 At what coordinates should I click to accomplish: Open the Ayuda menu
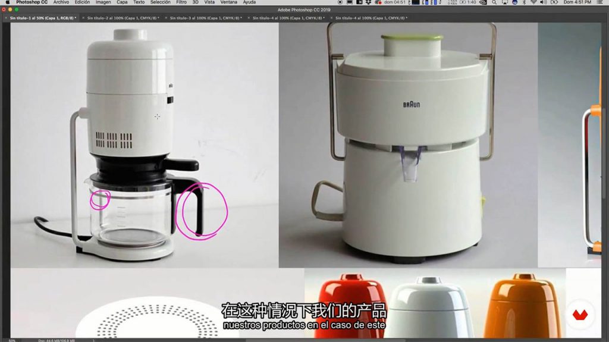[x=249, y=2]
